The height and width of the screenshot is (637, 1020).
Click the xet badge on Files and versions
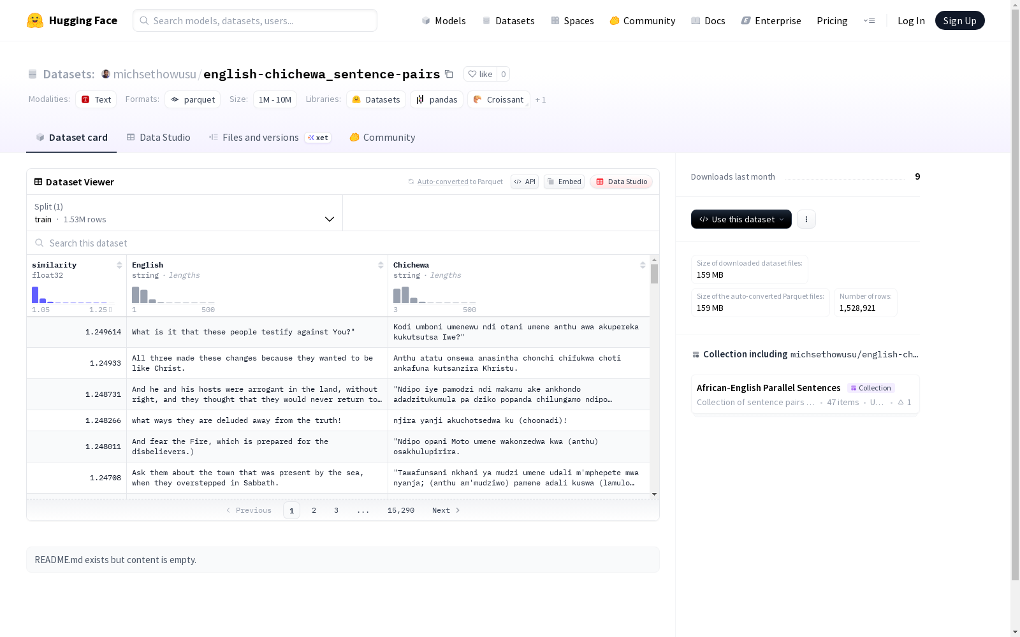pyautogui.click(x=317, y=138)
